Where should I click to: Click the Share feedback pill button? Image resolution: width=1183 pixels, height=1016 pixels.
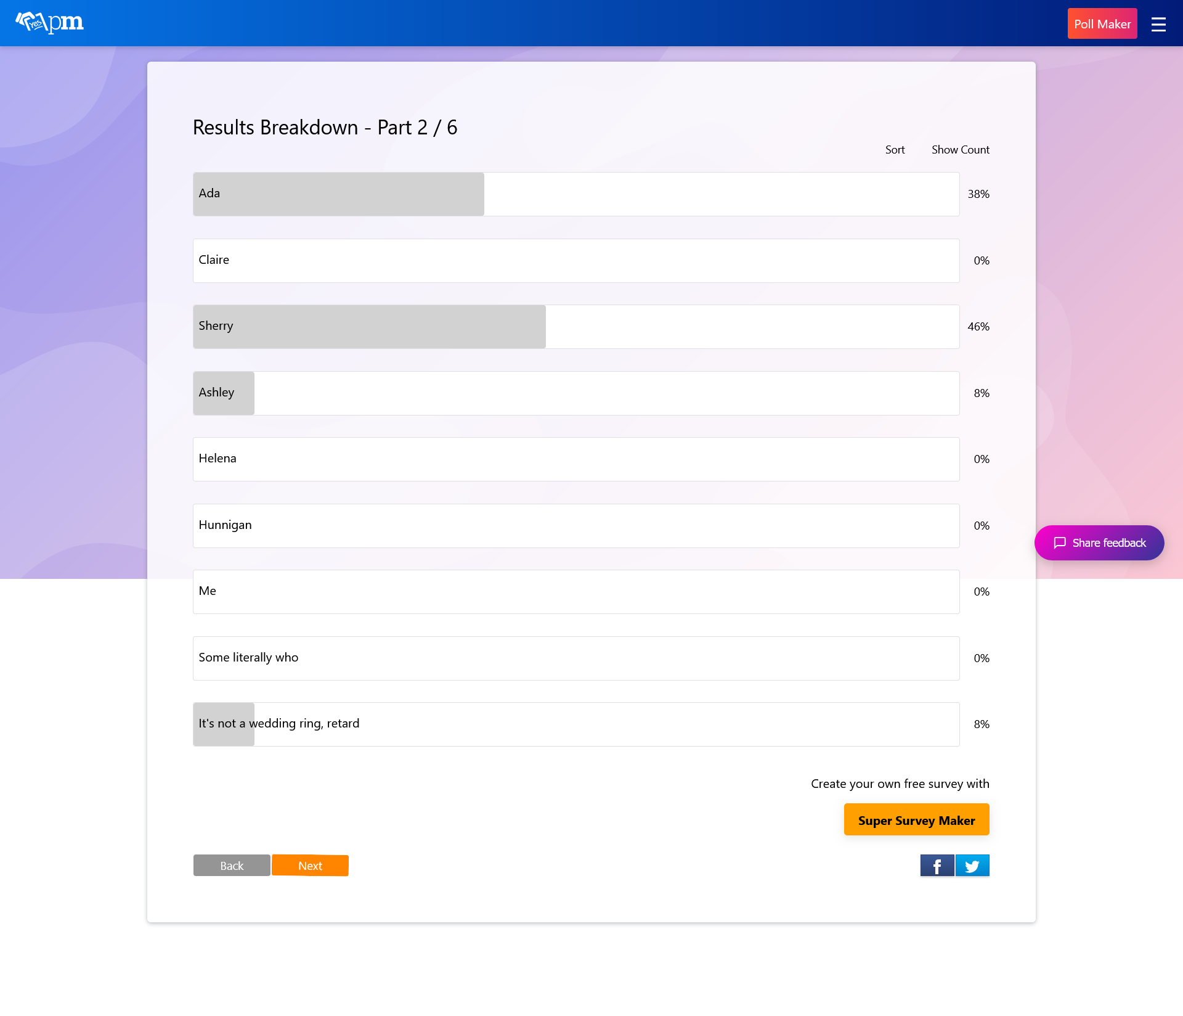tap(1109, 543)
